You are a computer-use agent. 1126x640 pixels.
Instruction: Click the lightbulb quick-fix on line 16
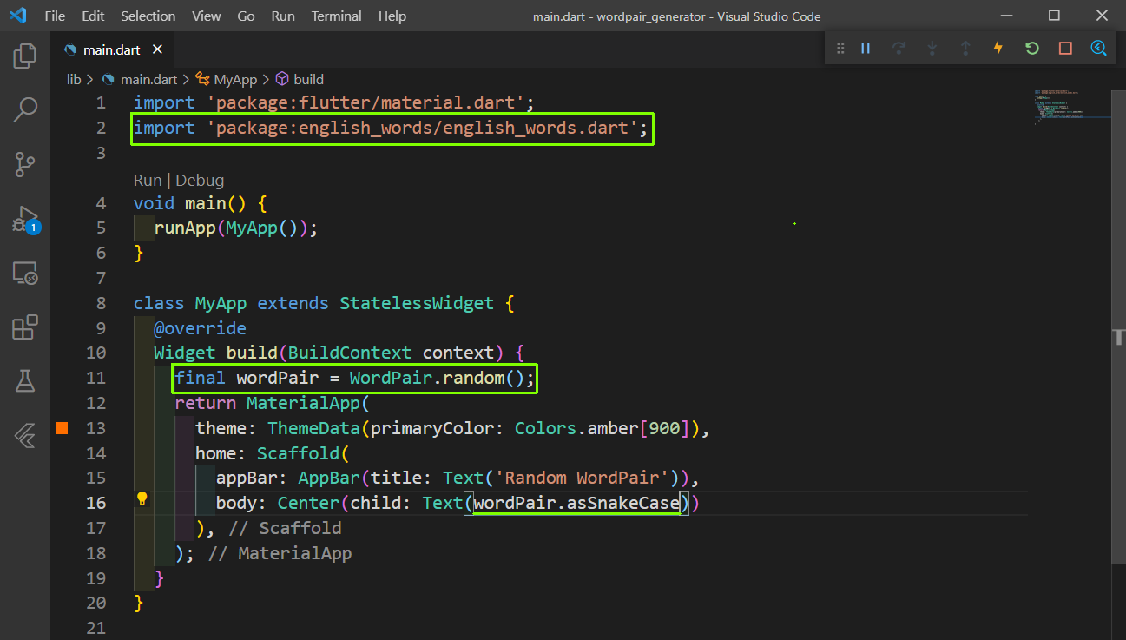tap(142, 499)
